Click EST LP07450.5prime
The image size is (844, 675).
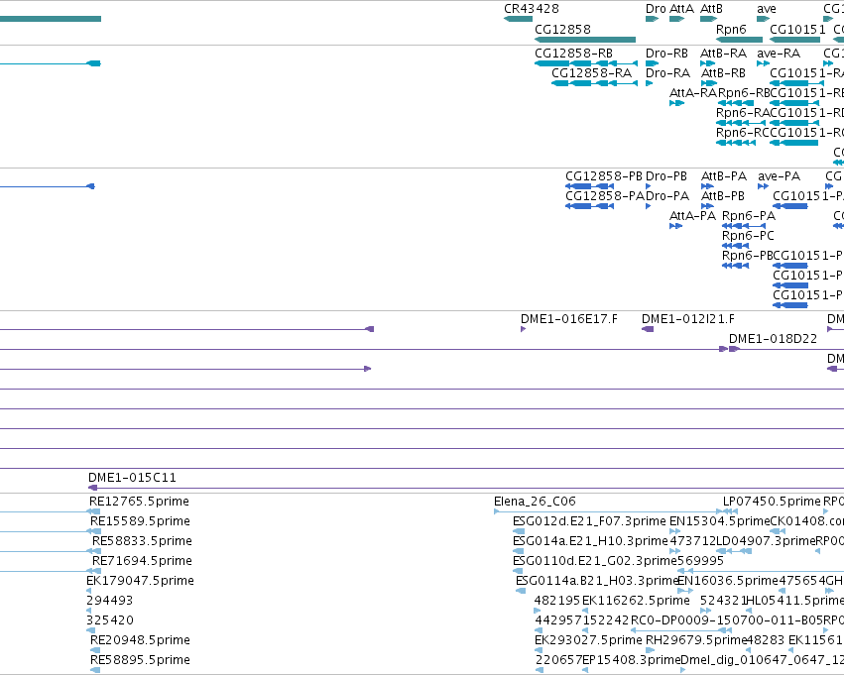(x=772, y=502)
